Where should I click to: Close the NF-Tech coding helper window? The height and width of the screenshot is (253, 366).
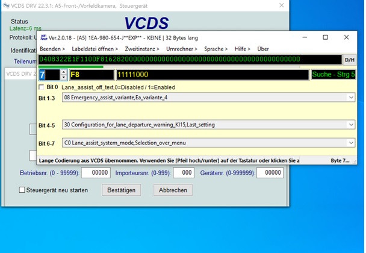[346, 37]
